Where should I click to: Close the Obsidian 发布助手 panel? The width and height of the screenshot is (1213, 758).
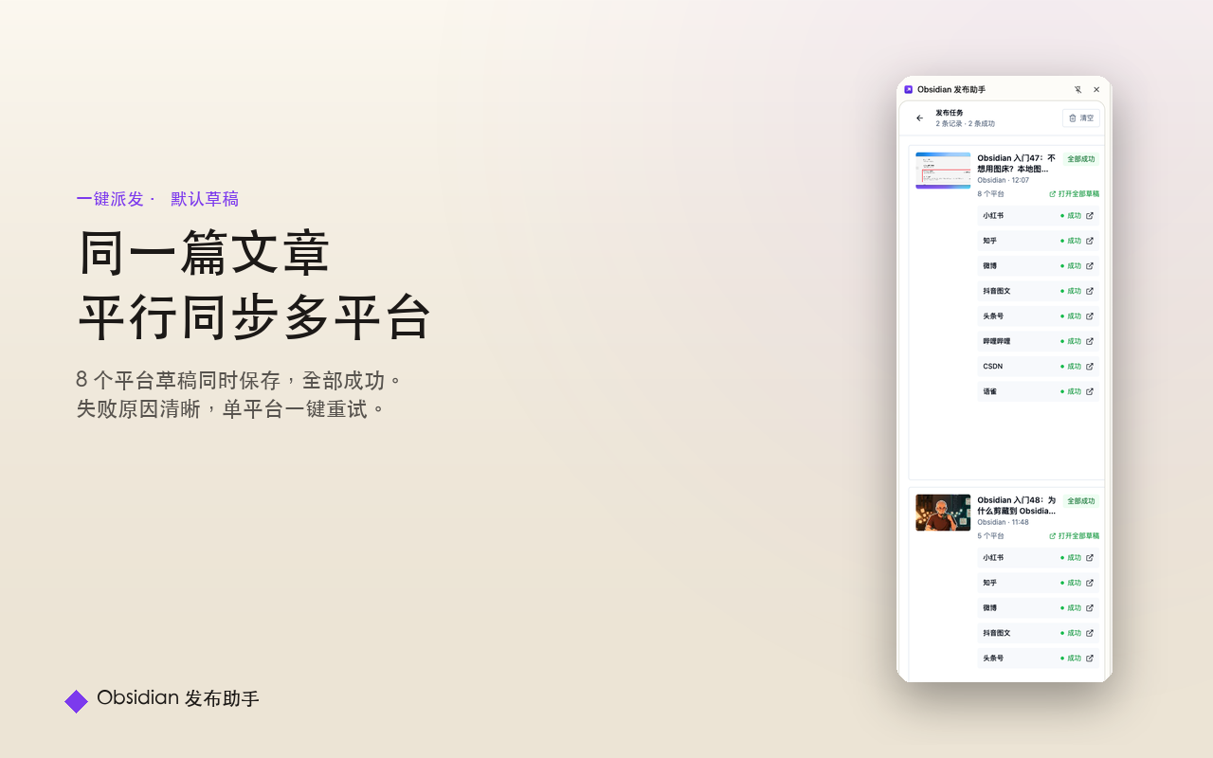pos(1096,90)
